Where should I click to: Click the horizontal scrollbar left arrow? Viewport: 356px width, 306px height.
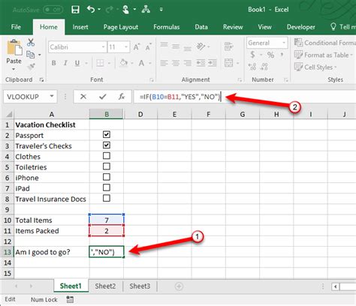(335, 286)
